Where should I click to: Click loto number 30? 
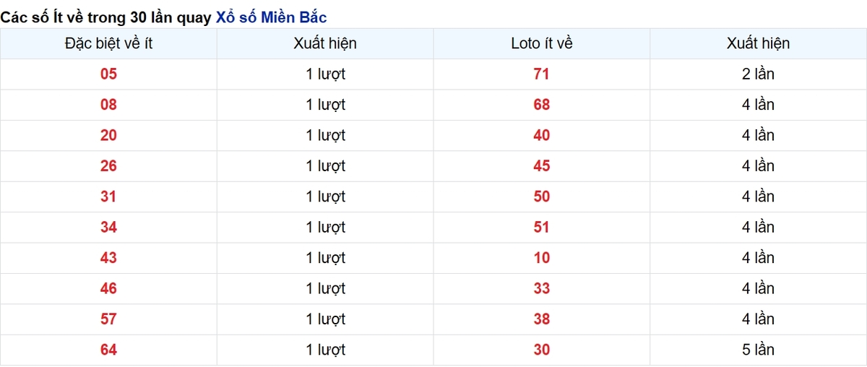(x=541, y=350)
